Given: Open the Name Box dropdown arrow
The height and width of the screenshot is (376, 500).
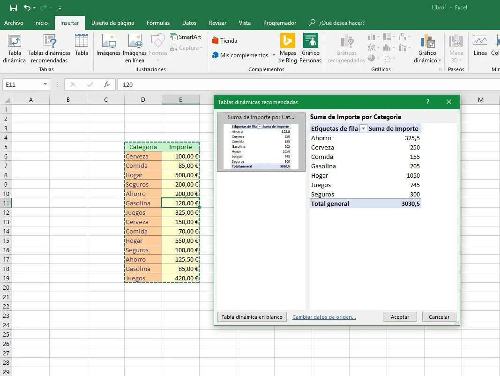Looking at the screenshot, I should pos(45,84).
